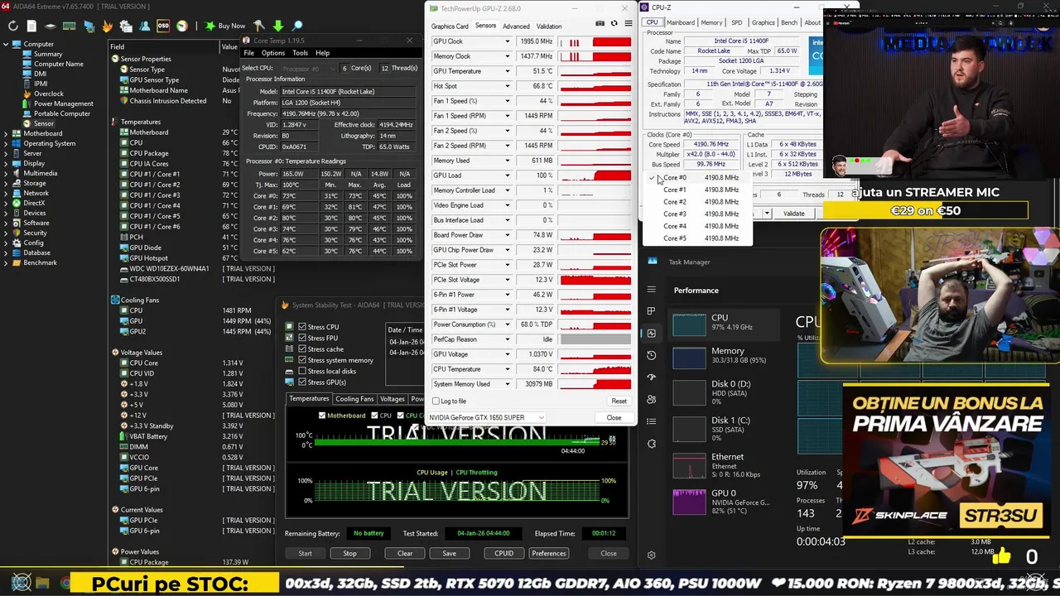Open CPU-Z Mainboard tab
This screenshot has width=1060, height=596.
(x=680, y=22)
